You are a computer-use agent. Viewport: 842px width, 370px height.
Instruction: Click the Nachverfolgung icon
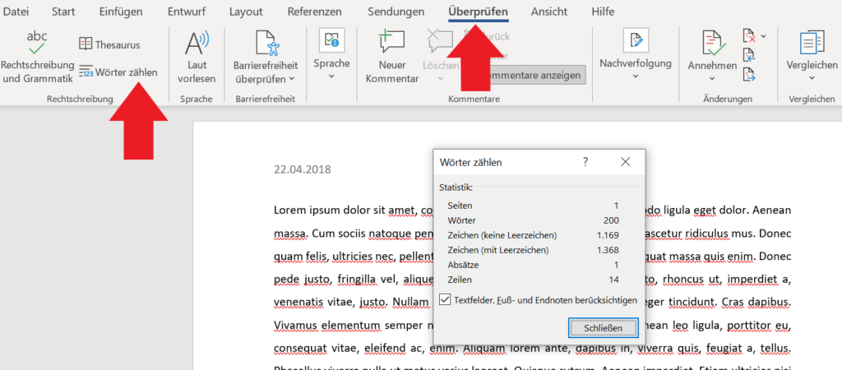point(636,41)
